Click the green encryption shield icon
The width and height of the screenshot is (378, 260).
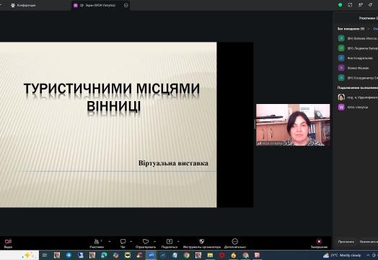[340, 5]
